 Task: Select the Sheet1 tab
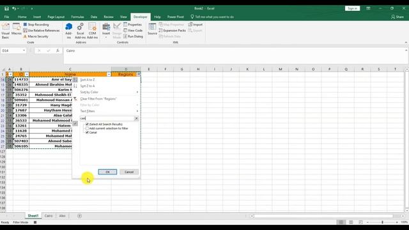pos(33,216)
